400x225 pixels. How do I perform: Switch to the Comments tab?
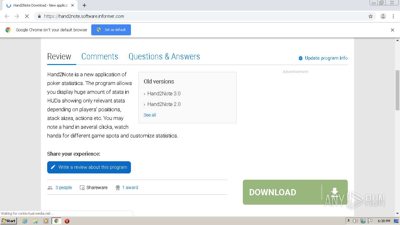(x=100, y=57)
